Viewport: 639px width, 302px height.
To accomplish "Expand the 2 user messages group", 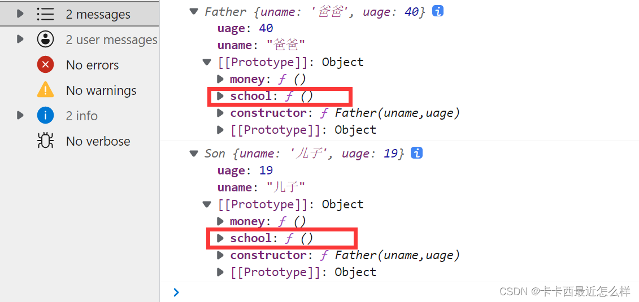I will pos(20,40).
